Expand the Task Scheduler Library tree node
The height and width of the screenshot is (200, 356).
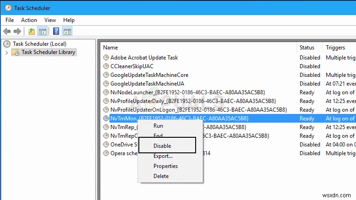[6, 53]
